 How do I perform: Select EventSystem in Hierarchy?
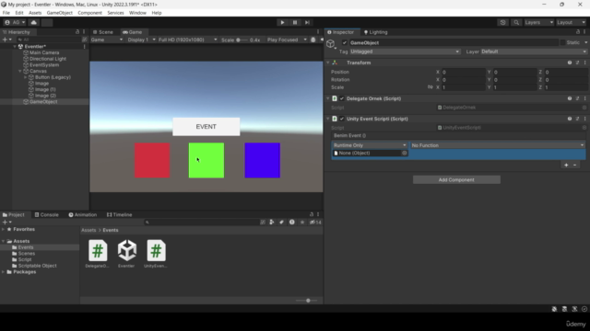pyautogui.click(x=44, y=65)
